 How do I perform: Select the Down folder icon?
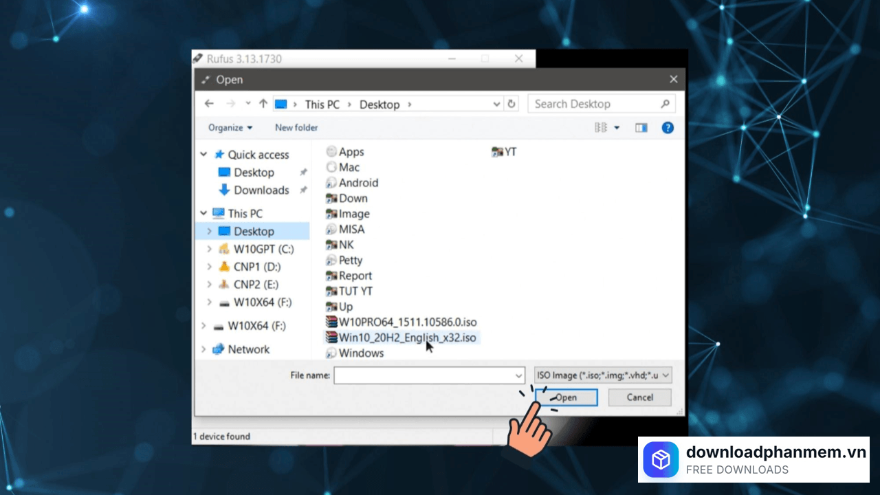pos(331,198)
